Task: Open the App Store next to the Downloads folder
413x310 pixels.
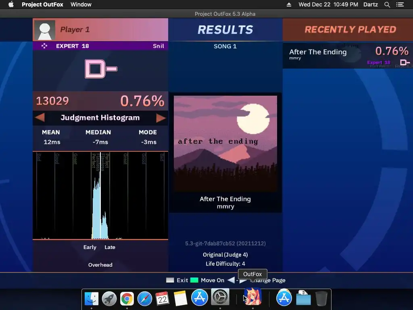Action: pyautogui.click(x=284, y=297)
